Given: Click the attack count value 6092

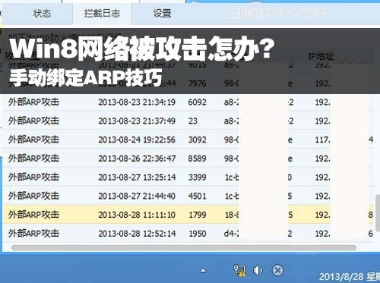Looking at the screenshot, I should pyautogui.click(x=197, y=102).
